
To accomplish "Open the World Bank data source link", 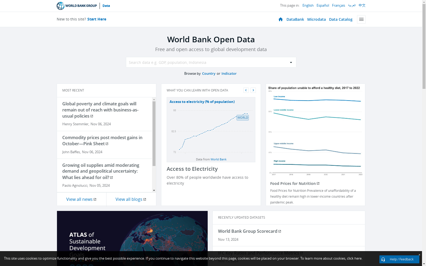I will pyautogui.click(x=219, y=159).
